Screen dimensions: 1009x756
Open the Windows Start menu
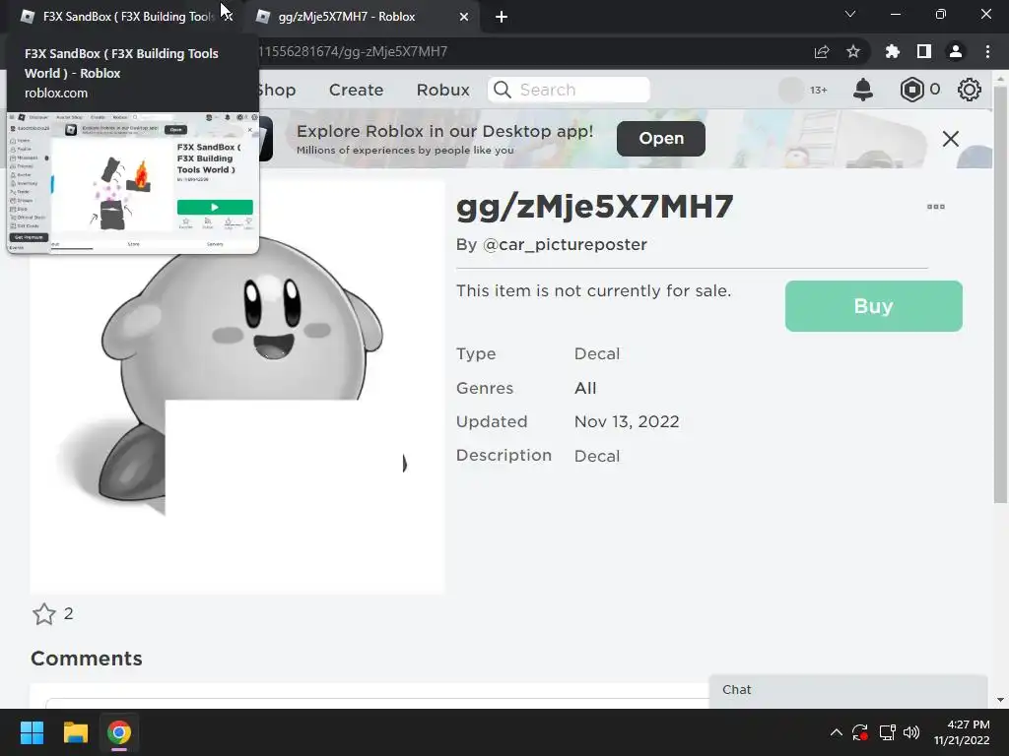pos(32,732)
